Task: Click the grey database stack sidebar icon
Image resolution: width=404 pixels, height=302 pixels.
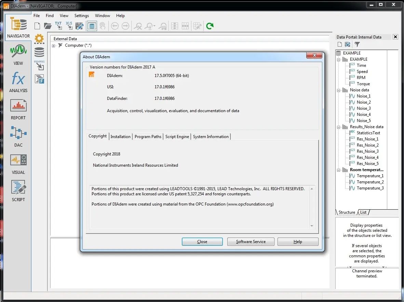Action: coord(39,52)
